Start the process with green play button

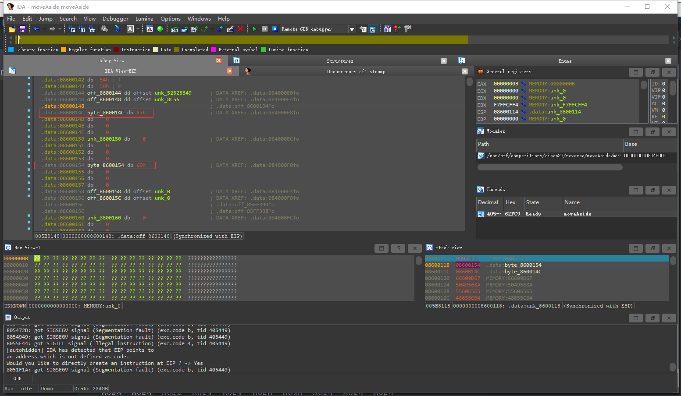(x=254, y=29)
